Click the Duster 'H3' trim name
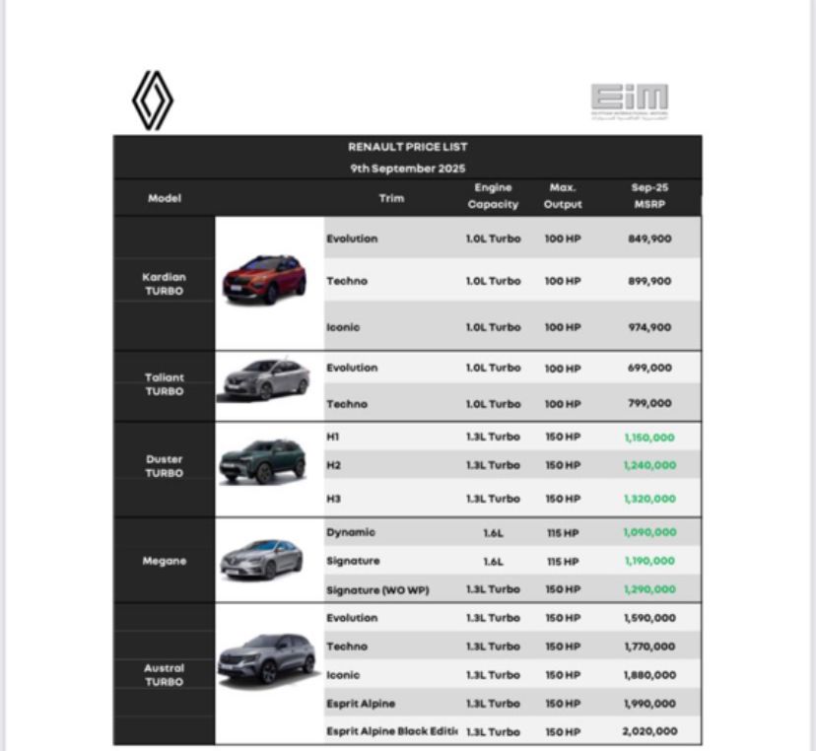816x751 pixels. (x=333, y=499)
